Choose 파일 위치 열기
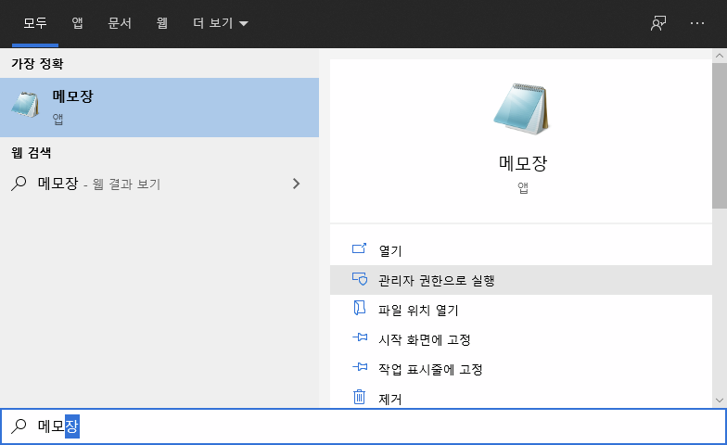 click(521, 310)
